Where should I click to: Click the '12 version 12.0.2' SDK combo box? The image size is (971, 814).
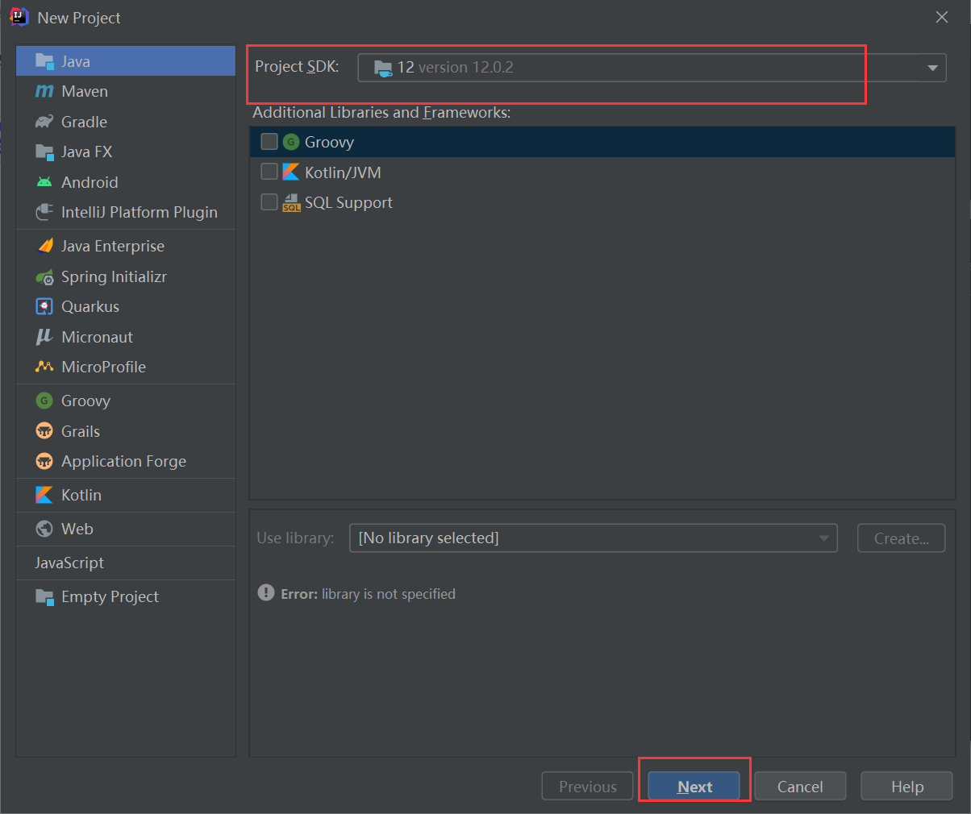point(652,68)
